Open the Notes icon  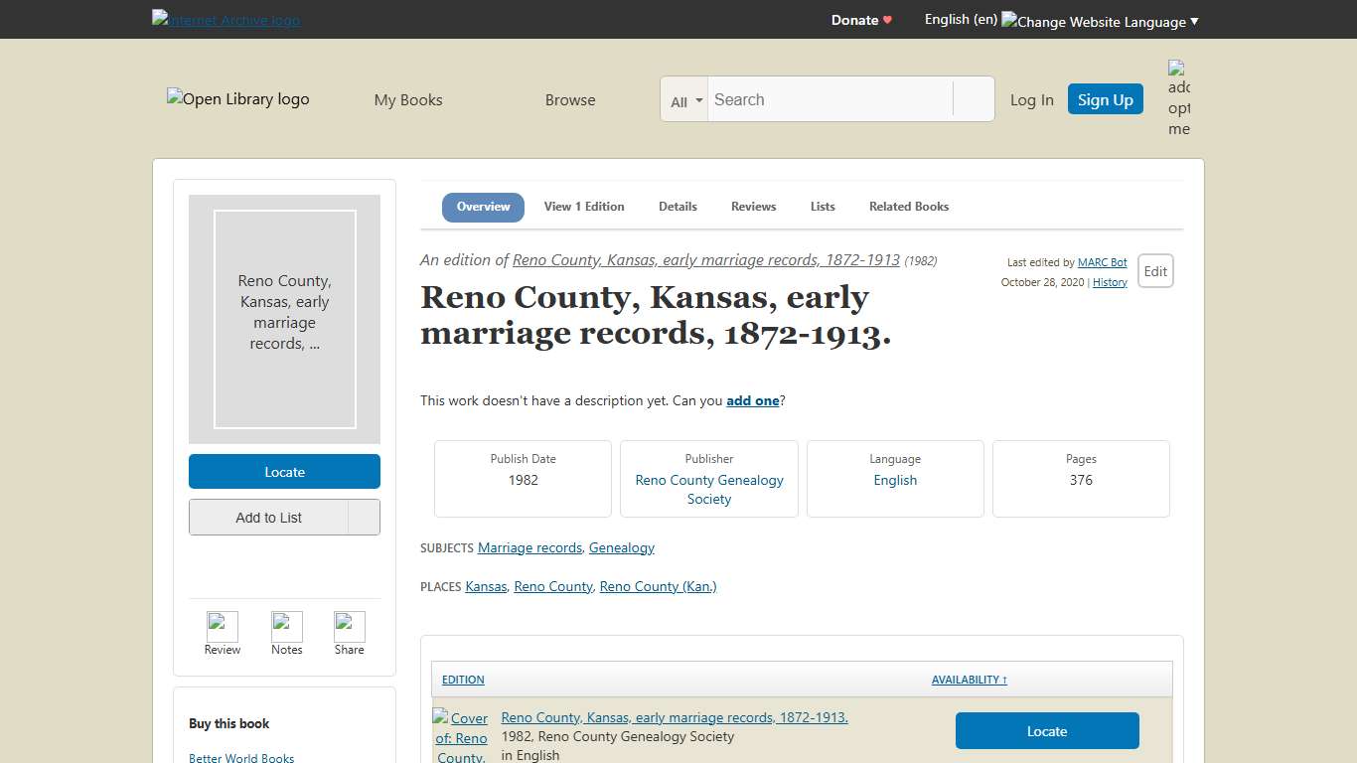[286, 627]
